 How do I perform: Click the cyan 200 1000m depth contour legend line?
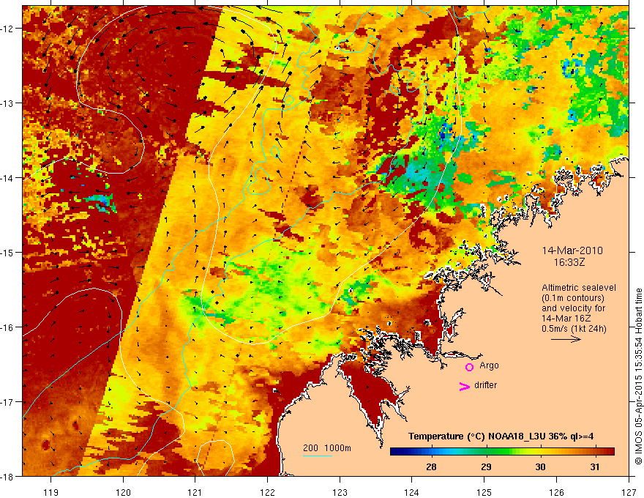(x=318, y=456)
